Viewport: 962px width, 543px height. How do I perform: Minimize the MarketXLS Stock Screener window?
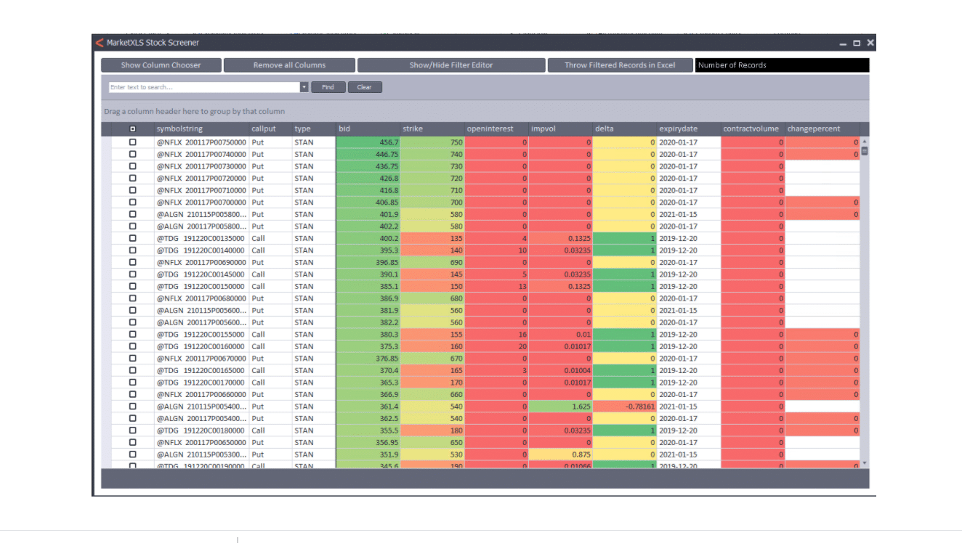tap(844, 44)
